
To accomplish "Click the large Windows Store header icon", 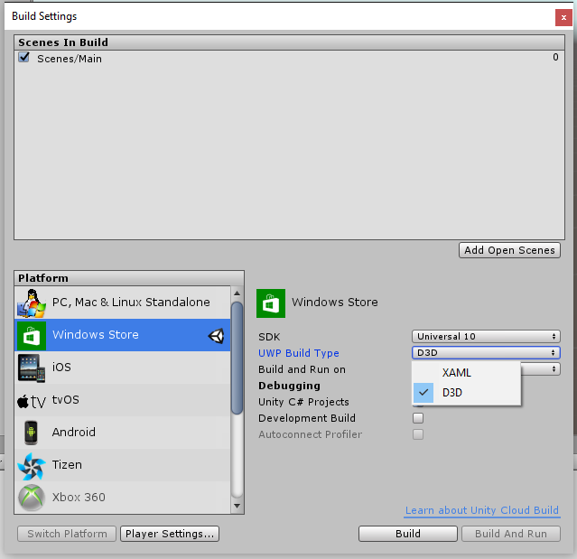I will point(271,303).
